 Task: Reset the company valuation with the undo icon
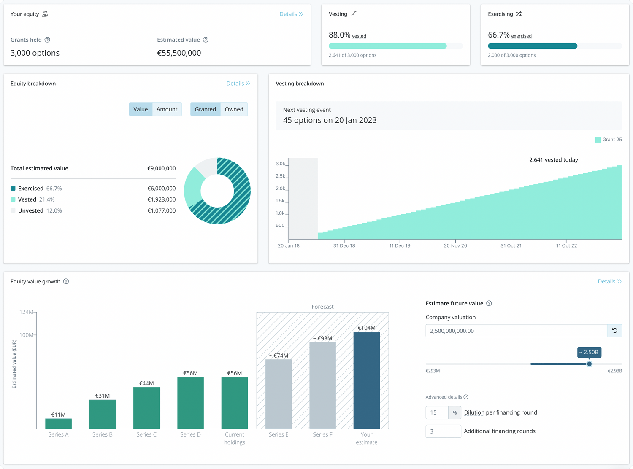(614, 331)
